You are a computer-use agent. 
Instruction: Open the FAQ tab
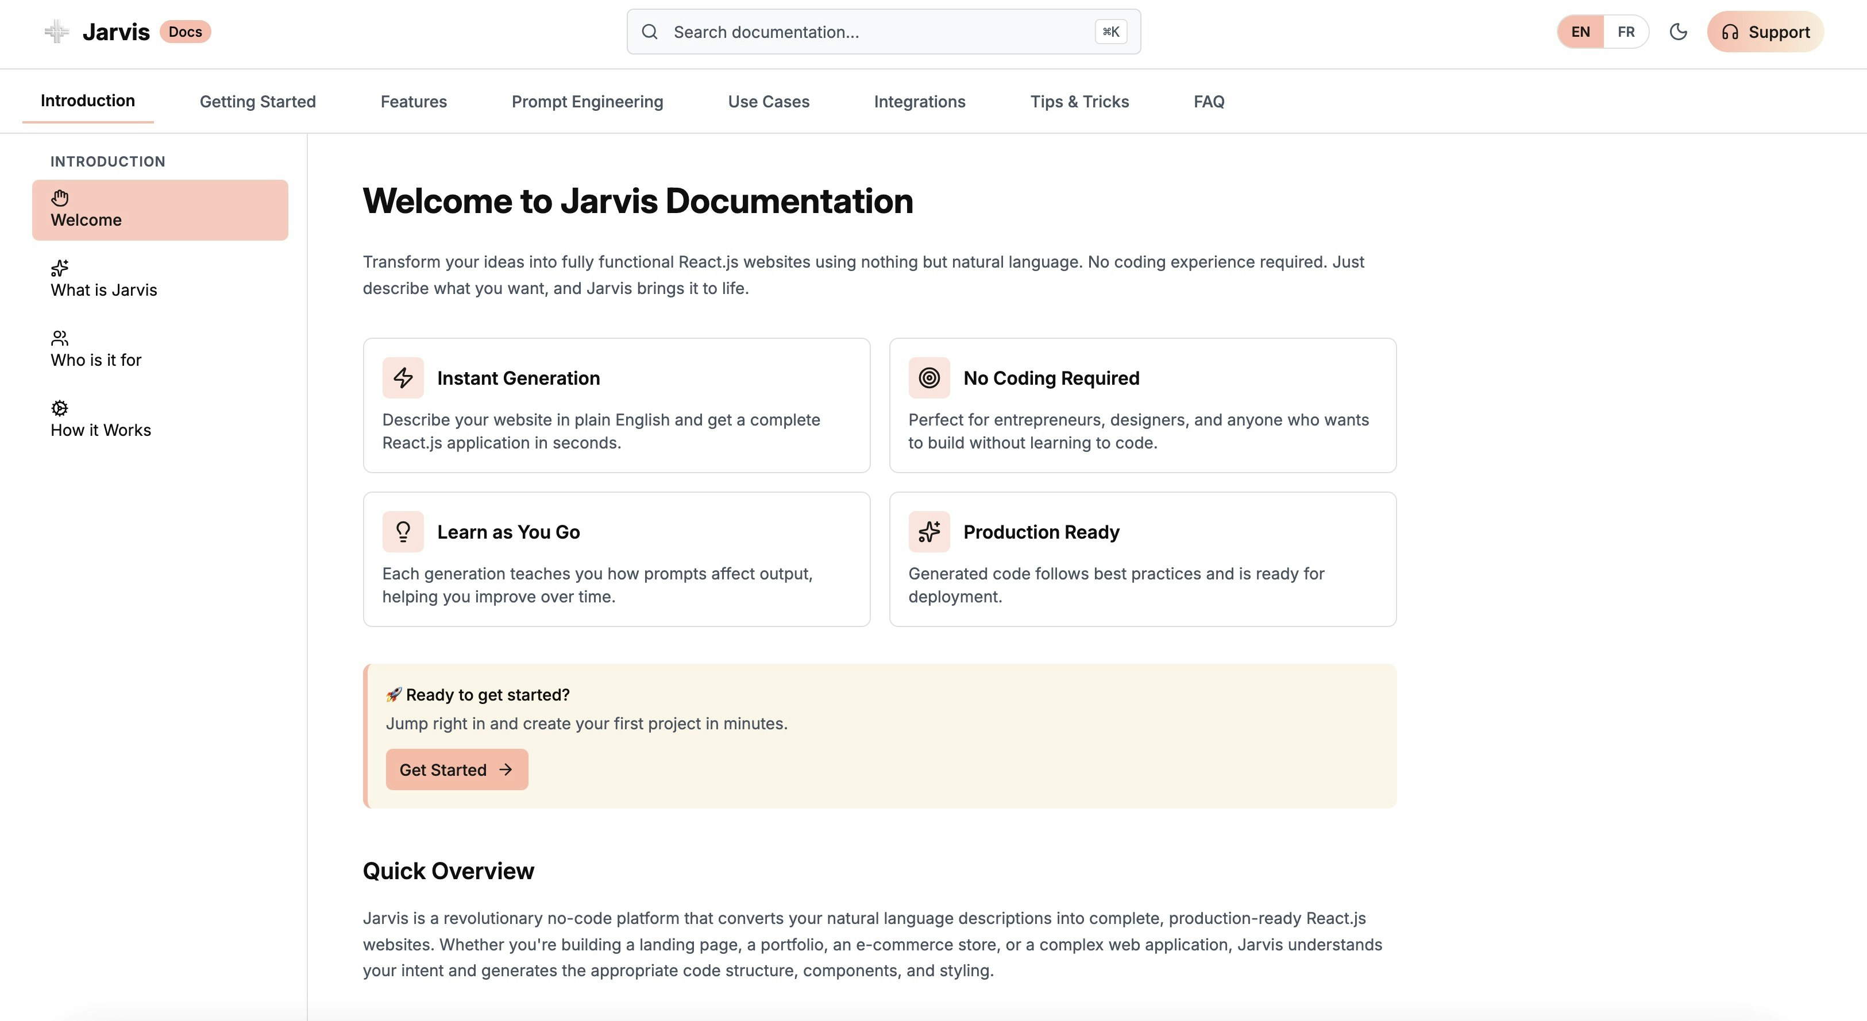coord(1209,102)
